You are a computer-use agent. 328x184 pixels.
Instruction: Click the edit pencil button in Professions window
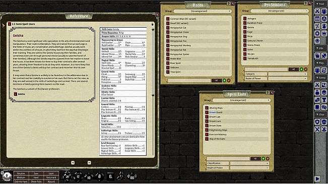[x=306, y=69]
